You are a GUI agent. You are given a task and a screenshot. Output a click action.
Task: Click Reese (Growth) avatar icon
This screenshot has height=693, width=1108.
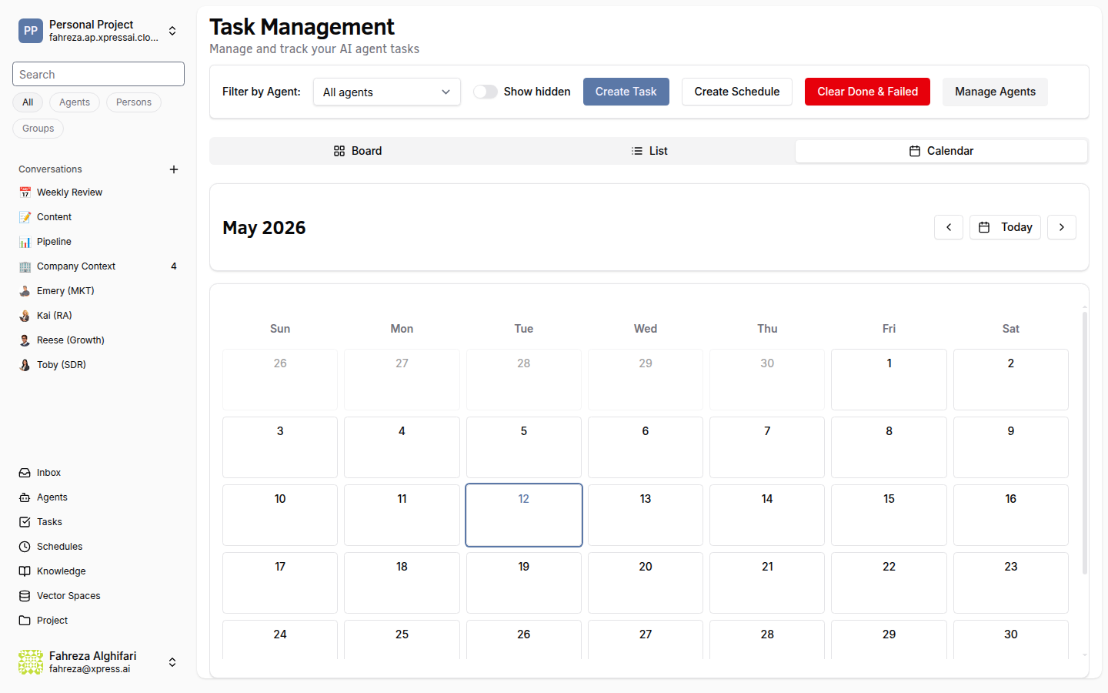click(25, 340)
